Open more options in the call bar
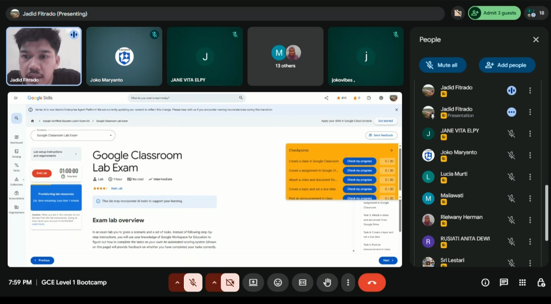The width and height of the screenshot is (551, 304). coord(348,282)
